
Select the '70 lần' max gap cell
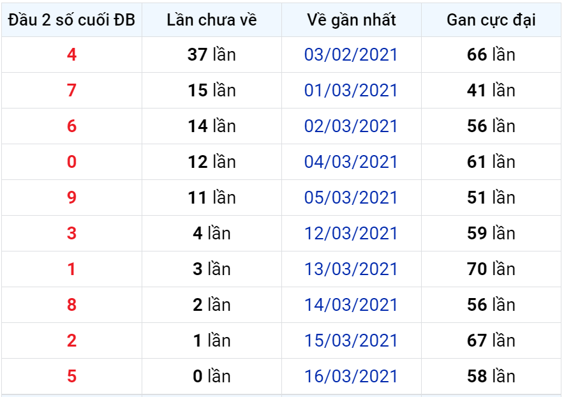[491, 269]
